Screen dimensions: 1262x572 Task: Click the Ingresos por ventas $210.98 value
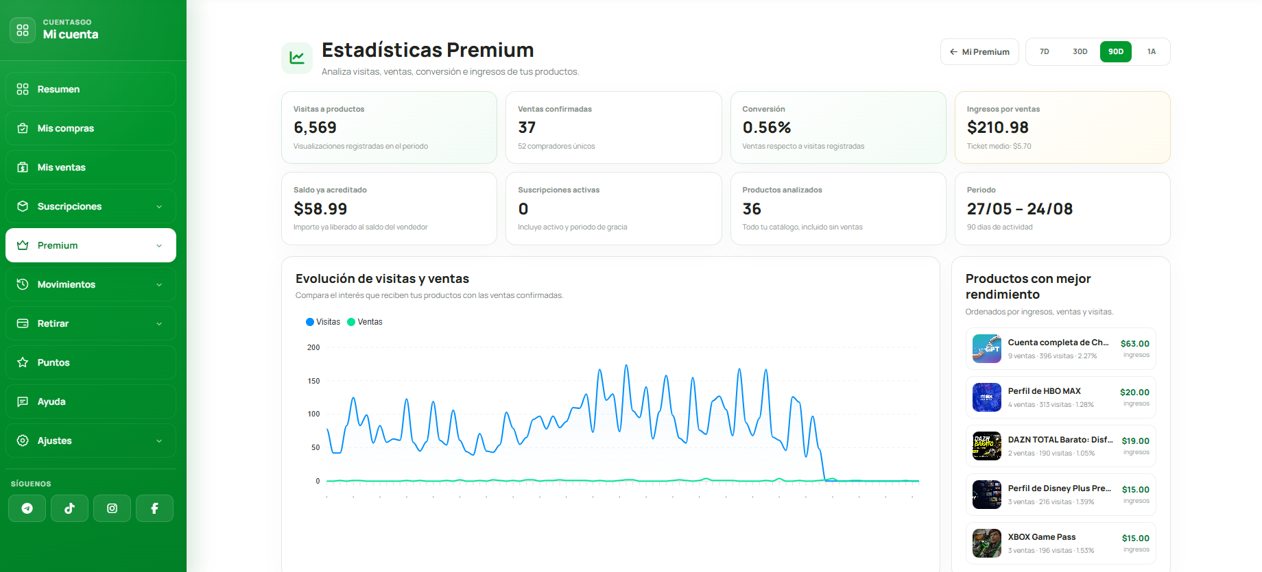pyautogui.click(x=998, y=127)
